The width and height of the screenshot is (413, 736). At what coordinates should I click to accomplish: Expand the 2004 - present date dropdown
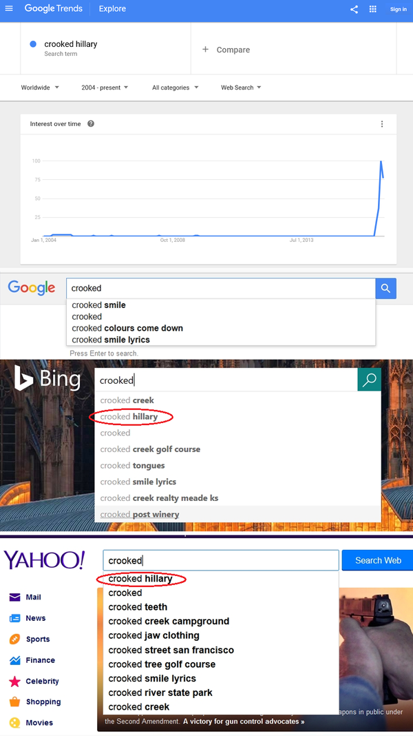[105, 88]
